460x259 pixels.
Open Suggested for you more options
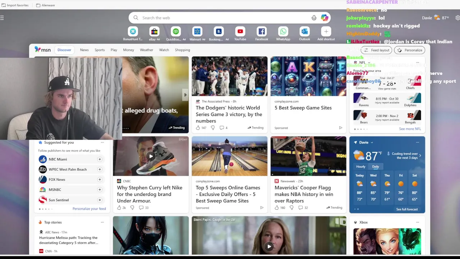[102, 142]
